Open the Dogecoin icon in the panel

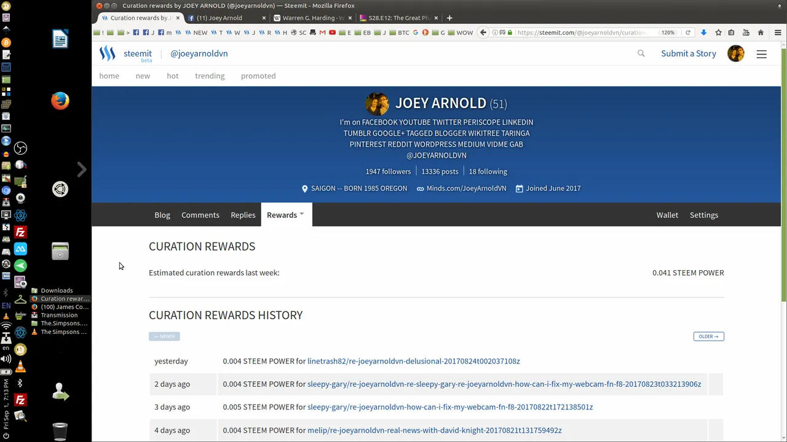(x=20, y=350)
